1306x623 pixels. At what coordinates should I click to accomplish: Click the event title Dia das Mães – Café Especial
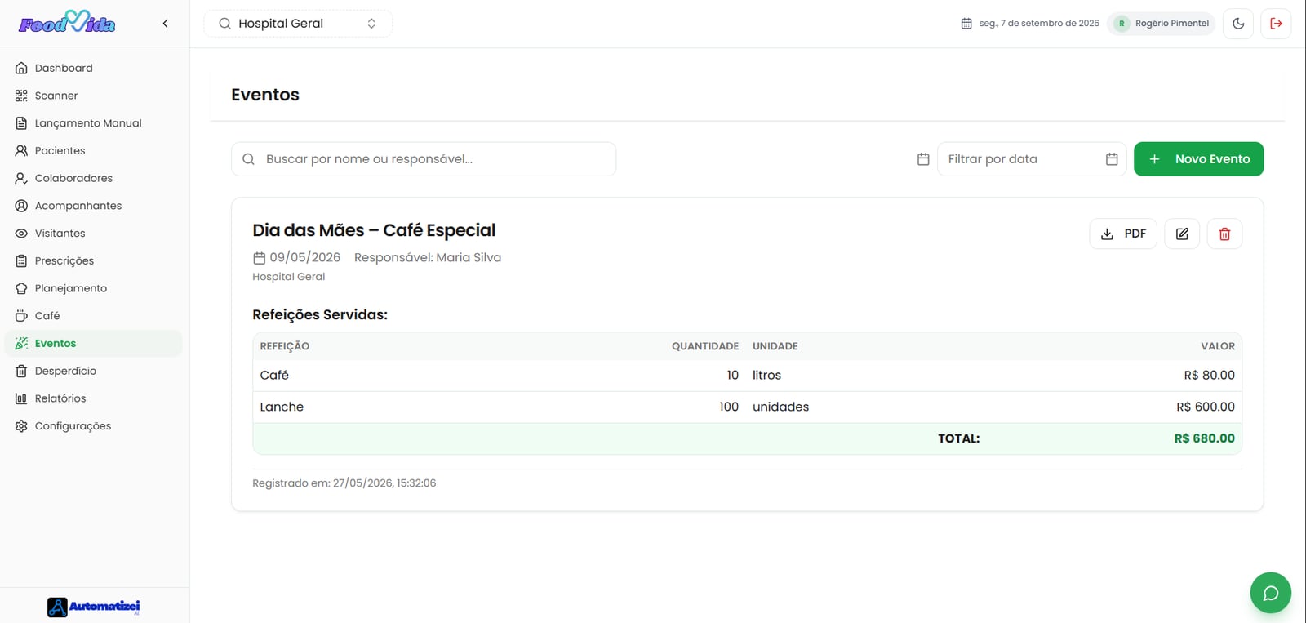pyautogui.click(x=374, y=230)
